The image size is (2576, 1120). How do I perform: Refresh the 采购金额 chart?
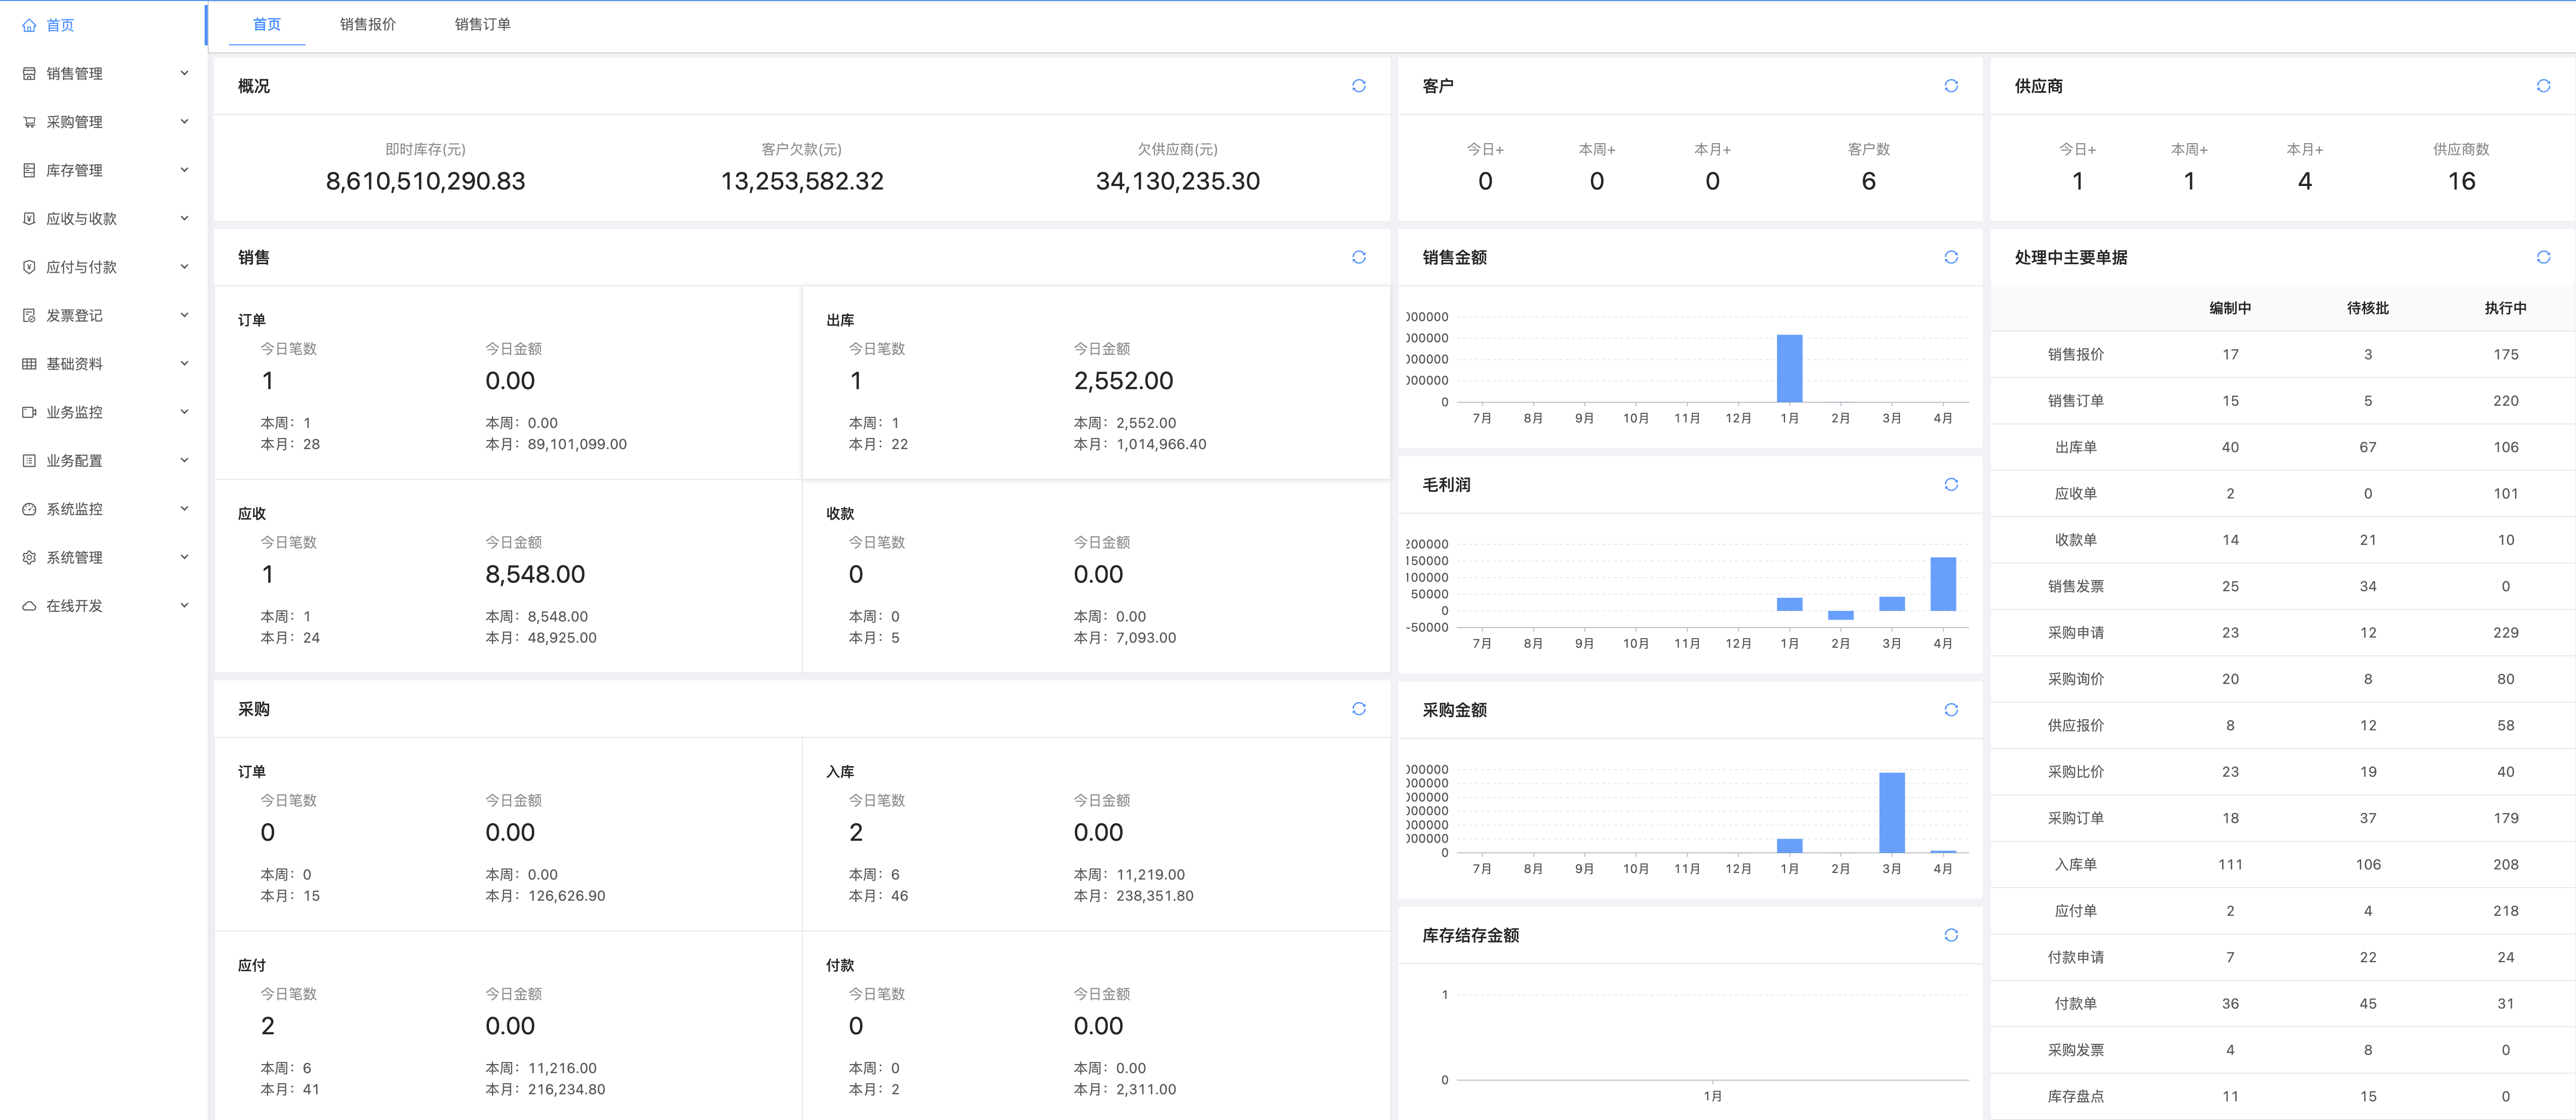[1951, 710]
